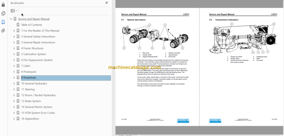Expand 11 Steering bookmark
Viewport: 284px width, 136px height.
click(x=14, y=89)
